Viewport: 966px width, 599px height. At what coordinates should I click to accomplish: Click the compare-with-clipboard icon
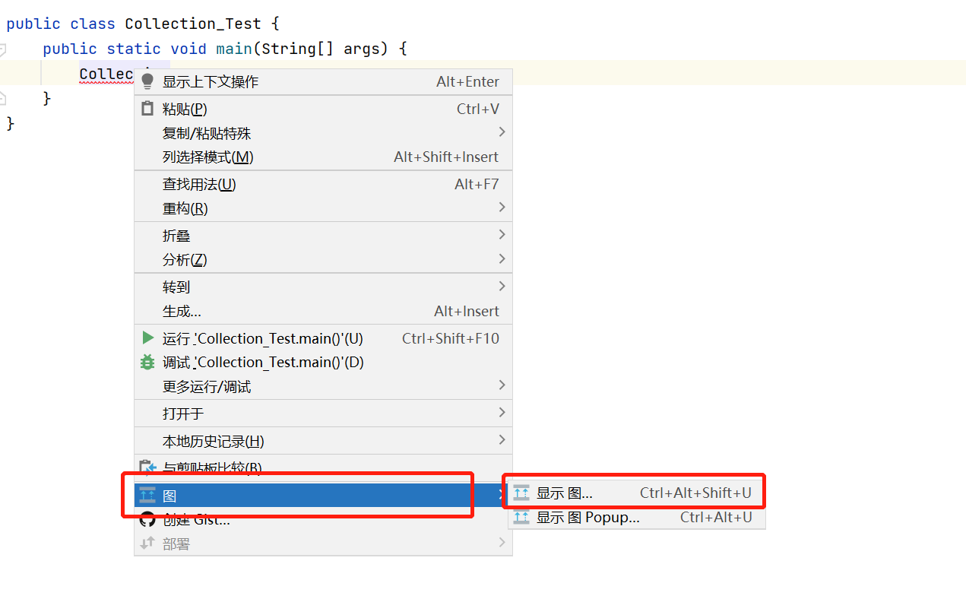point(147,467)
